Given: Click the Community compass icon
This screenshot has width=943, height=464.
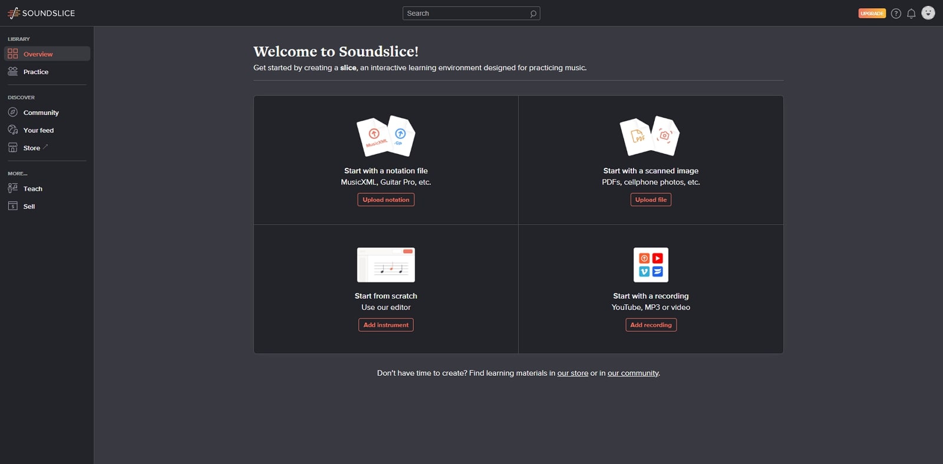Looking at the screenshot, I should [x=13, y=112].
